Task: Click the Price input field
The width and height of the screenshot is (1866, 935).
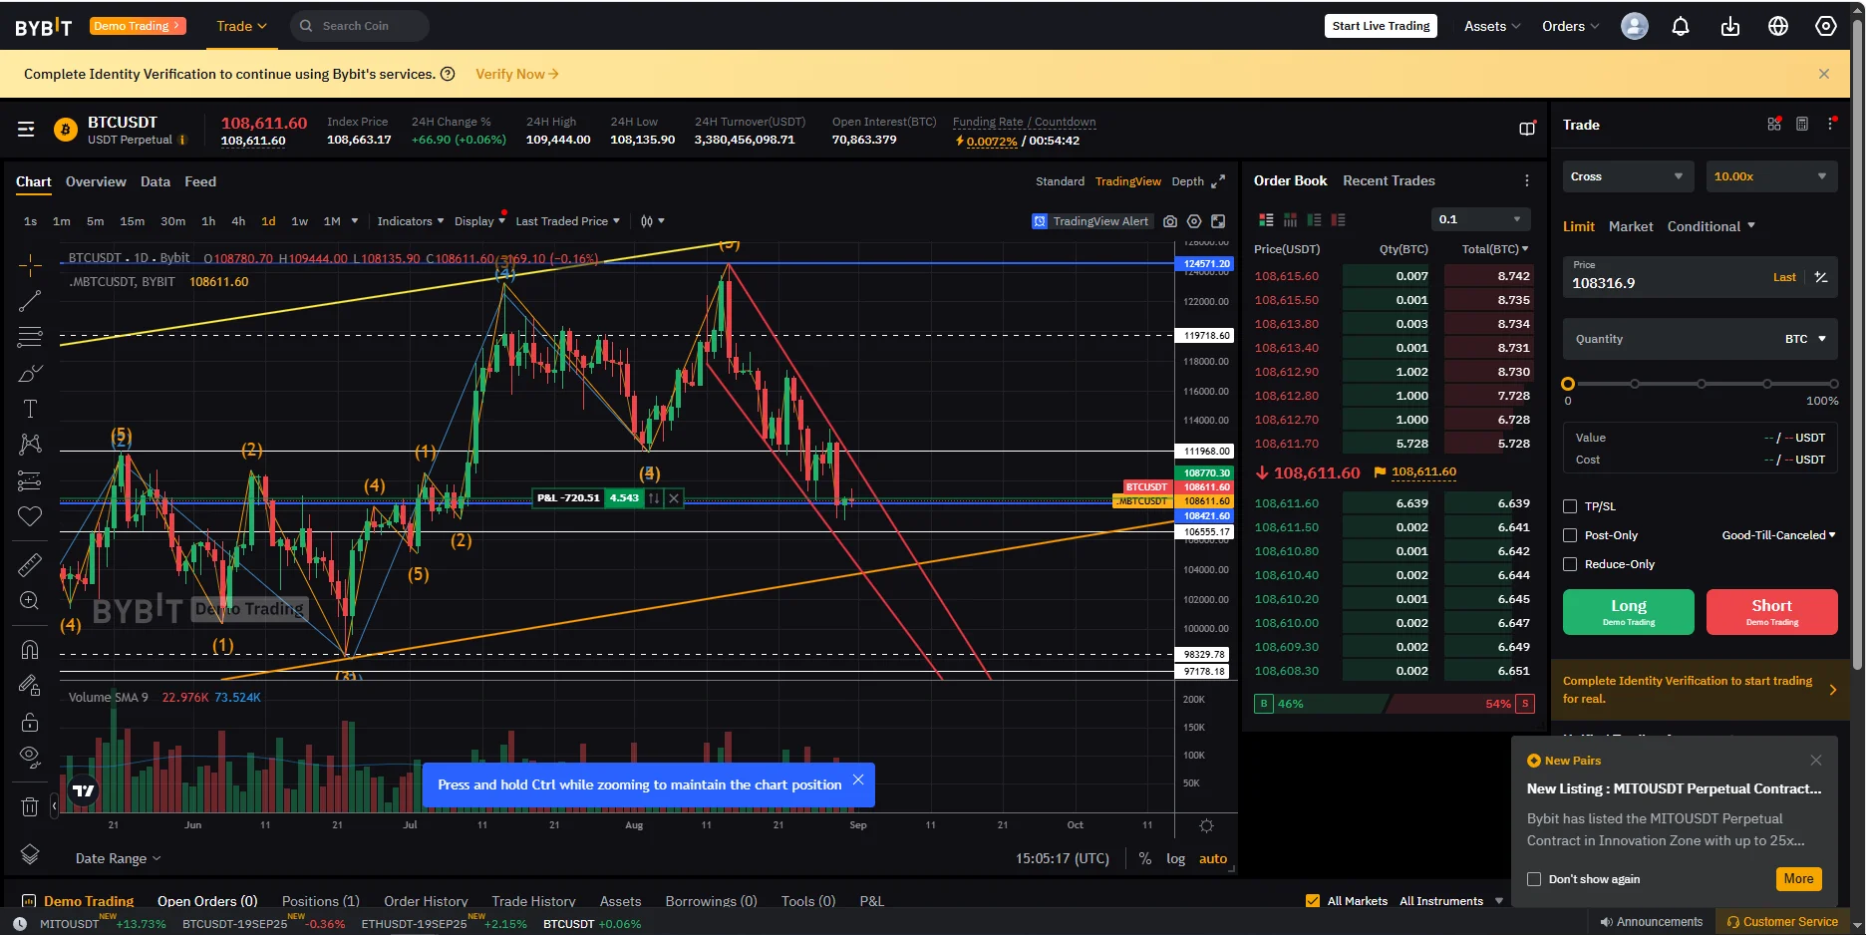Action: [x=1701, y=276]
